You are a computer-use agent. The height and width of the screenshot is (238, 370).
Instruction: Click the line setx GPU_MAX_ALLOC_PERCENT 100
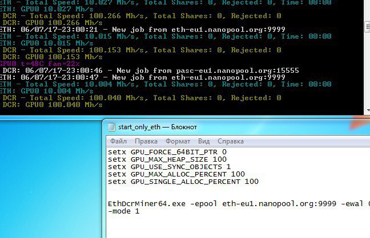click(x=176, y=174)
